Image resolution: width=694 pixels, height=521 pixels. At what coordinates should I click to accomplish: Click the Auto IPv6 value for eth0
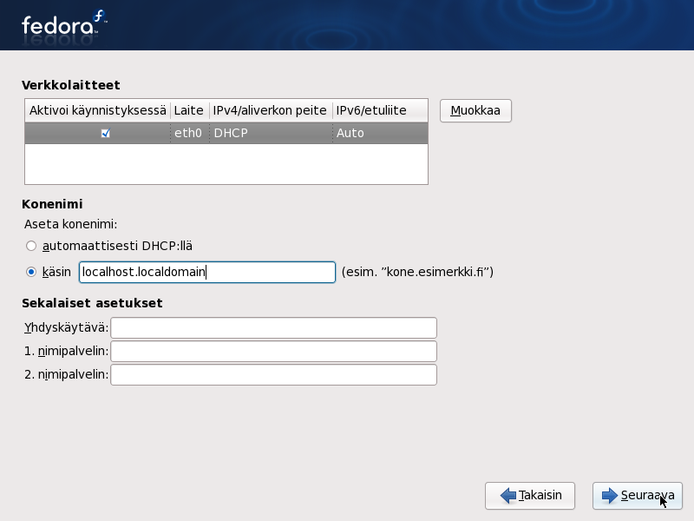pos(350,134)
